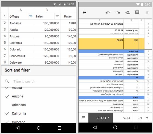Click the yellow משימה header cell
Screen dimensions: 153x134
(x=101, y=44)
